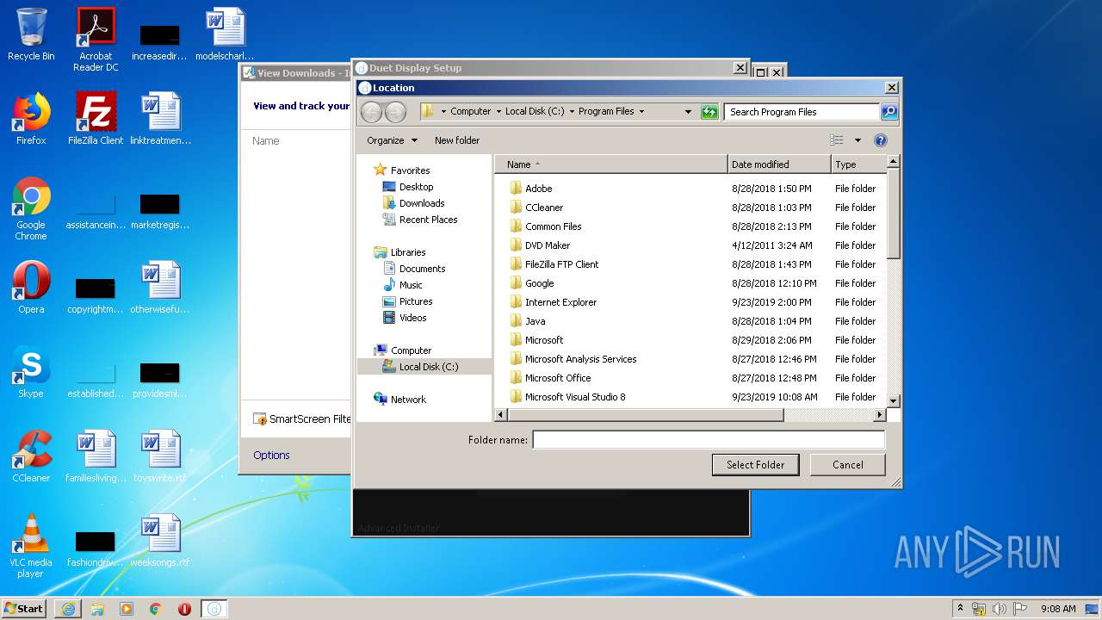Open Windows Media Player taskbar icon
Image resolution: width=1102 pixels, height=620 pixels.
(127, 609)
